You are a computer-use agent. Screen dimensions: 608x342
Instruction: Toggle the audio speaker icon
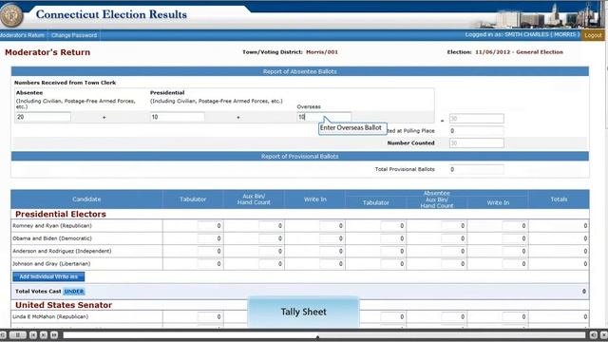pyautogui.click(x=593, y=335)
